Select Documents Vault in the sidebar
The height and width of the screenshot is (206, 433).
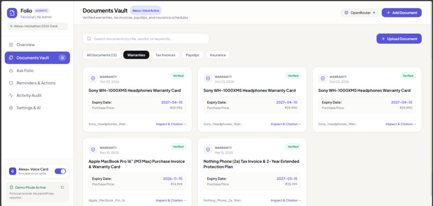37,58
